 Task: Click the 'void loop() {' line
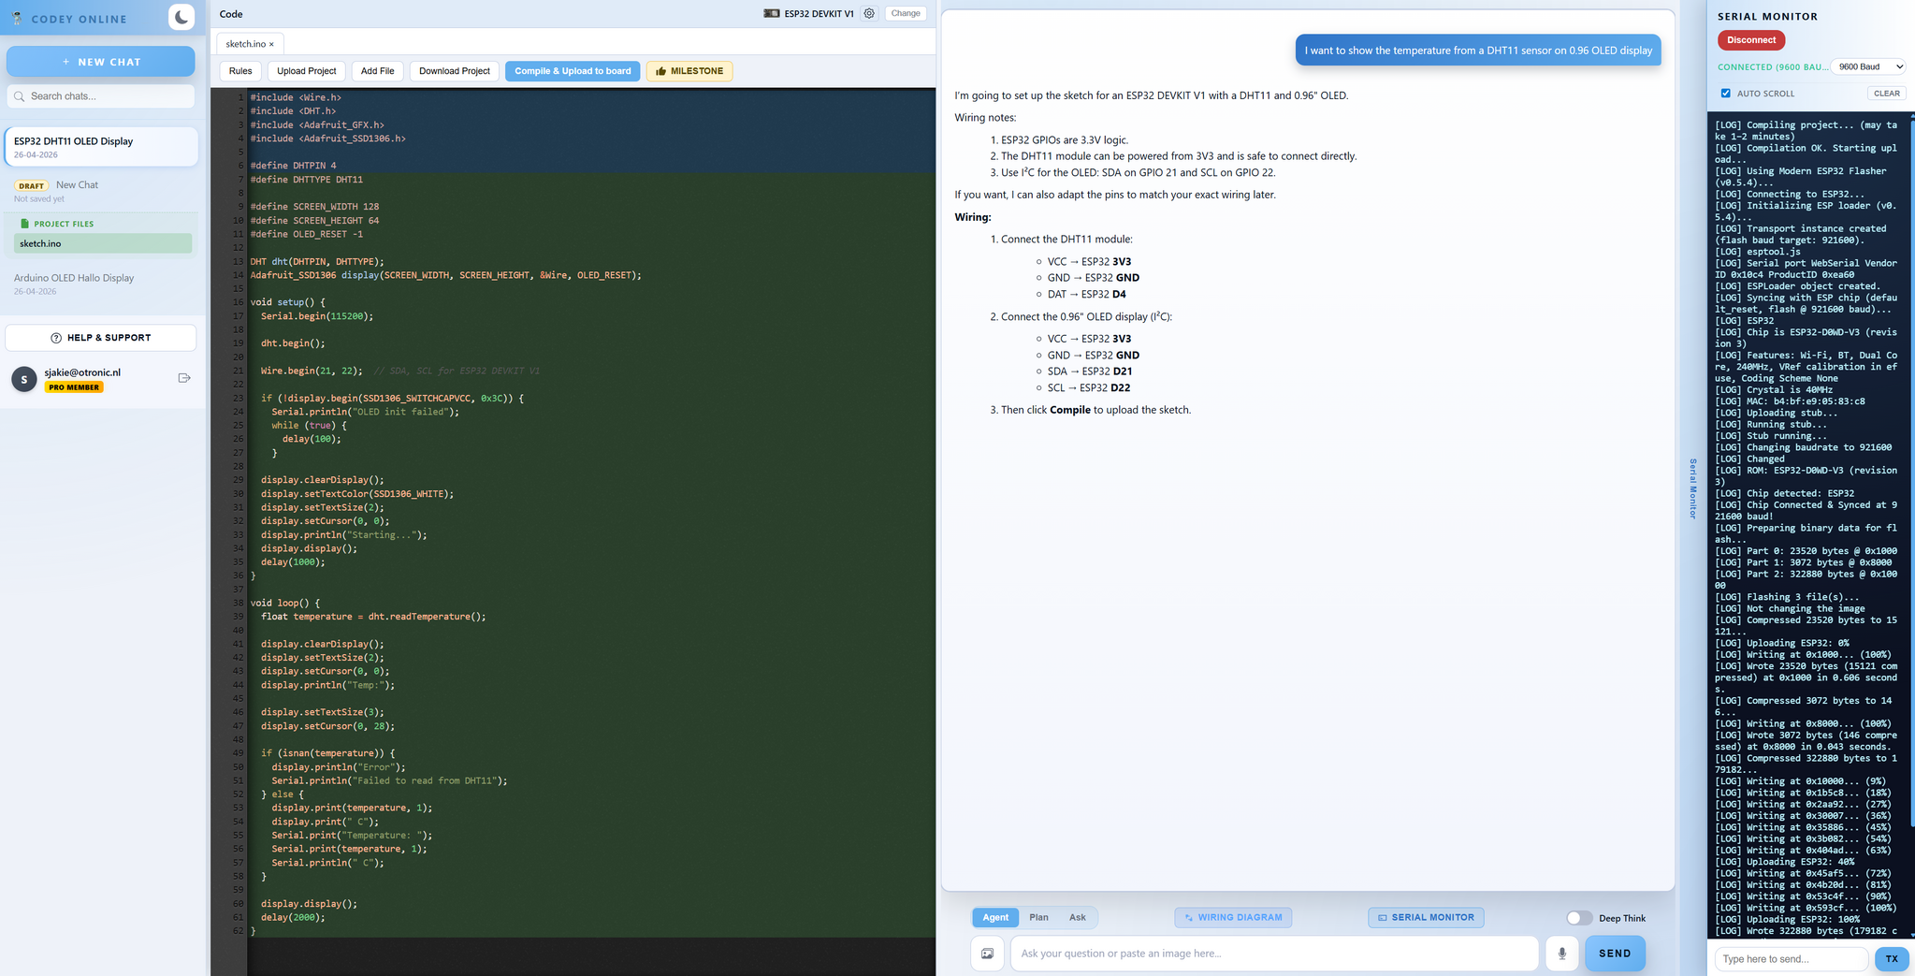coord(284,604)
